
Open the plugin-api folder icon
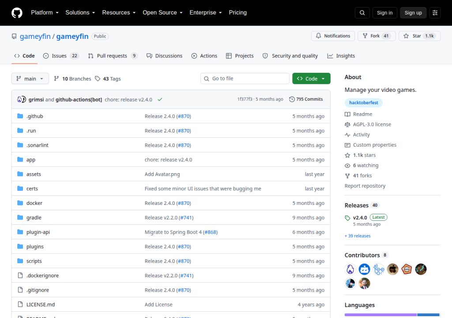(x=20, y=232)
